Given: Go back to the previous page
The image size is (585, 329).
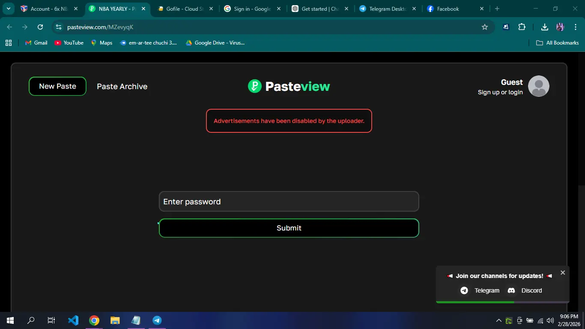Looking at the screenshot, I should 9,27.
